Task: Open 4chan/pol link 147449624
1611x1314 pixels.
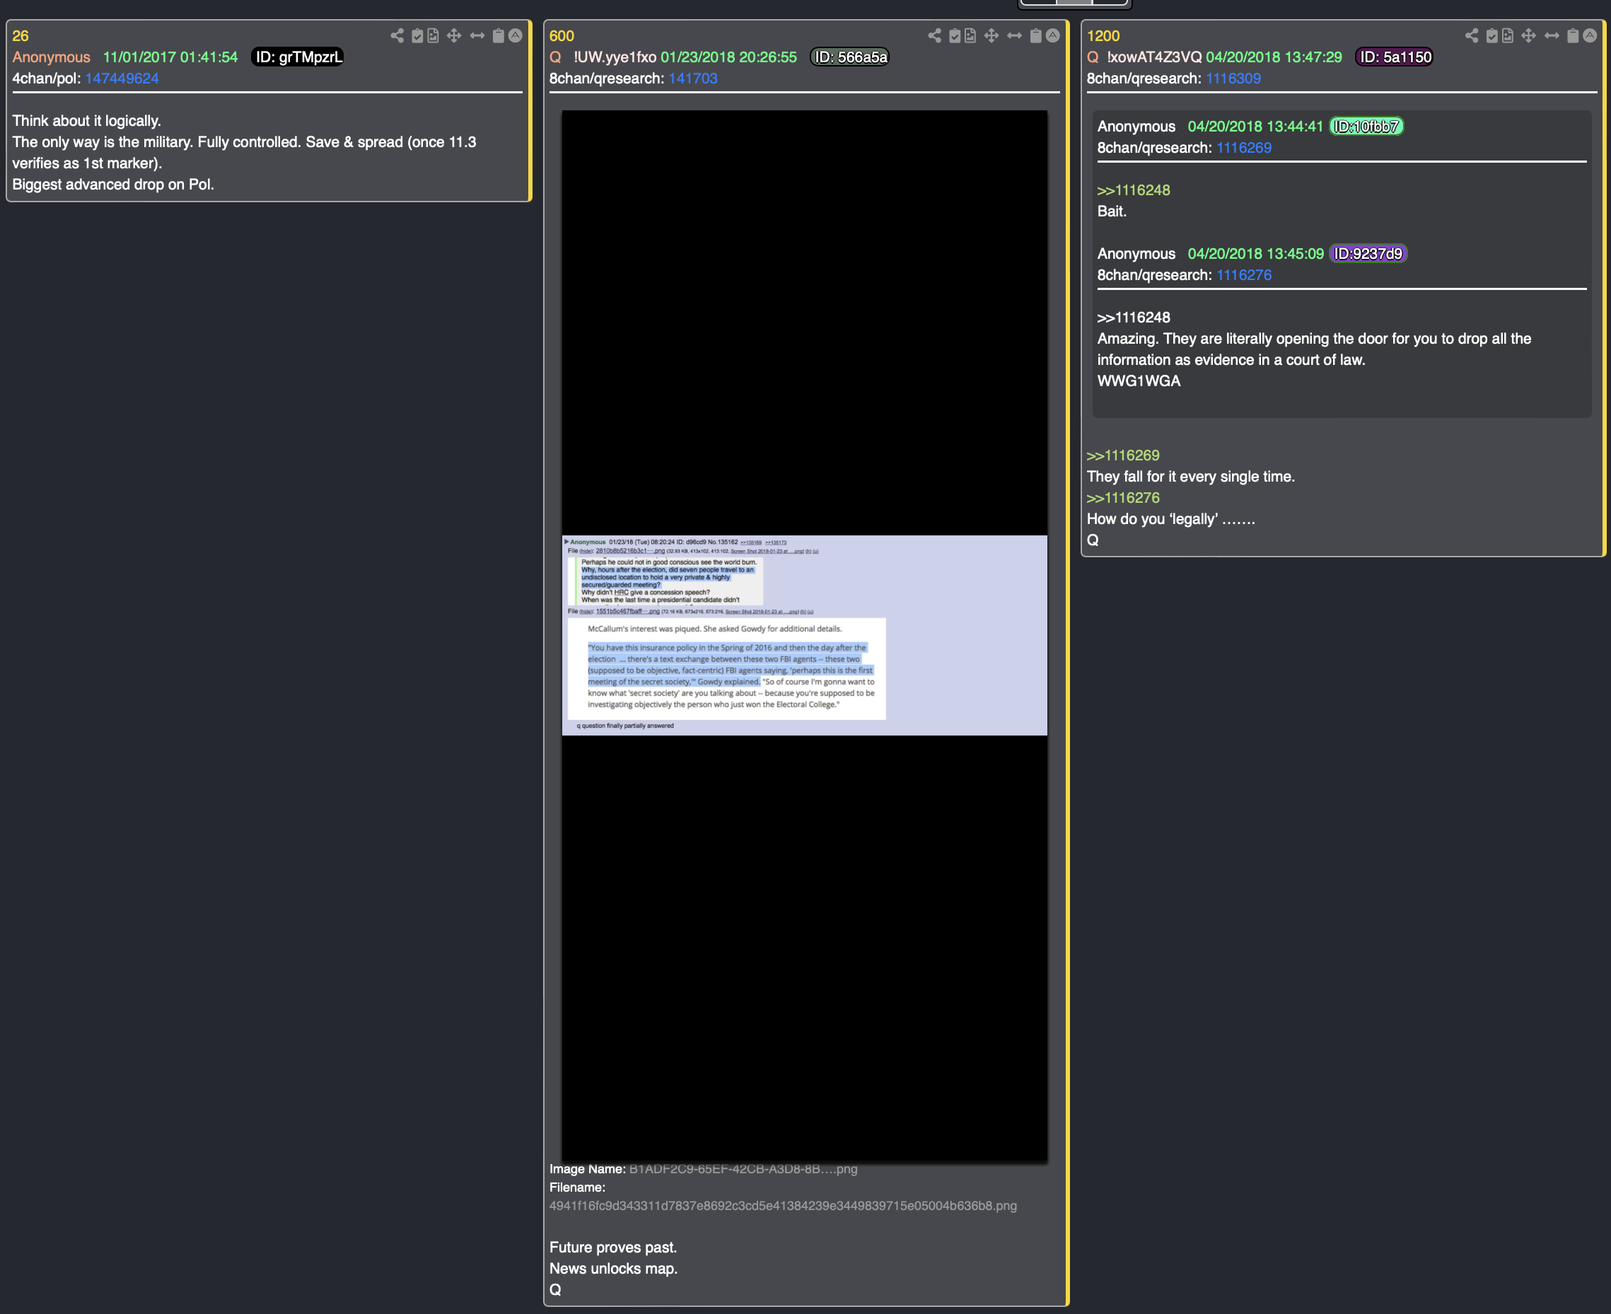Action: (122, 79)
